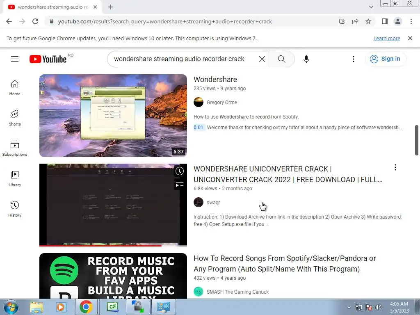Open Windows Media Player from taskbar
420x315 pixels.
click(x=61, y=307)
